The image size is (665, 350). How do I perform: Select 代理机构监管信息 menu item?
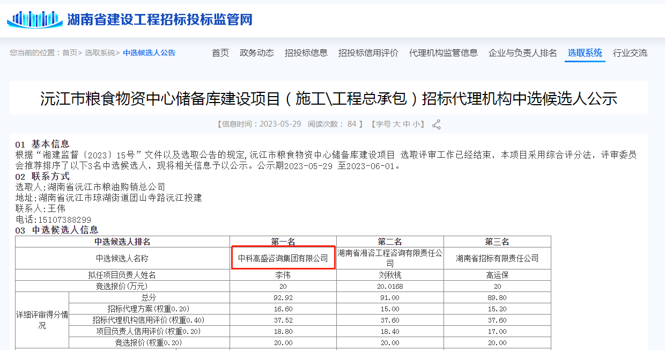[444, 53]
